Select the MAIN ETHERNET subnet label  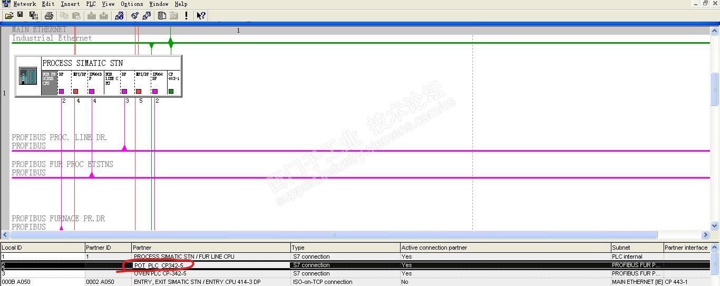pyautogui.click(x=40, y=29)
